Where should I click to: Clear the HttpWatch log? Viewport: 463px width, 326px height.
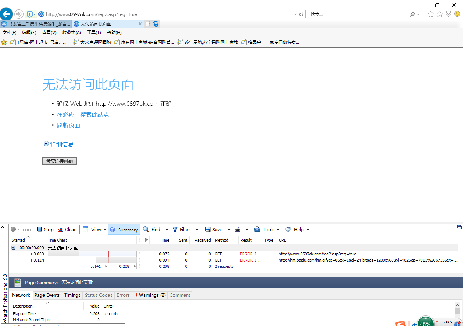(x=67, y=230)
